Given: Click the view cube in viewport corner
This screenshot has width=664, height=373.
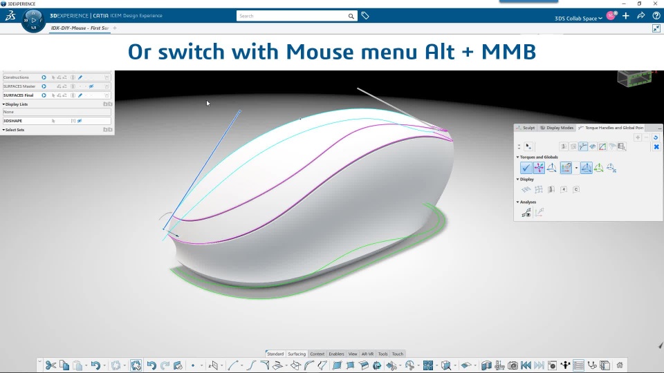Looking at the screenshot, I should point(634,78).
